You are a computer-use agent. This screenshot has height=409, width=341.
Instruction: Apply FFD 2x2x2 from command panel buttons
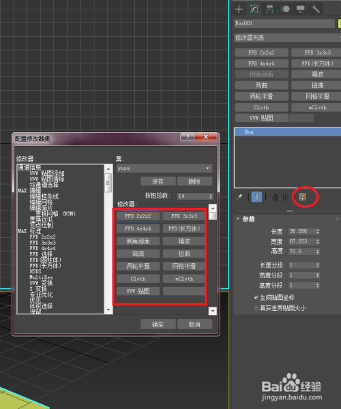click(261, 52)
